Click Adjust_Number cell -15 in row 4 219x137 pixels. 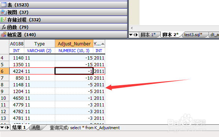pos(74,58)
